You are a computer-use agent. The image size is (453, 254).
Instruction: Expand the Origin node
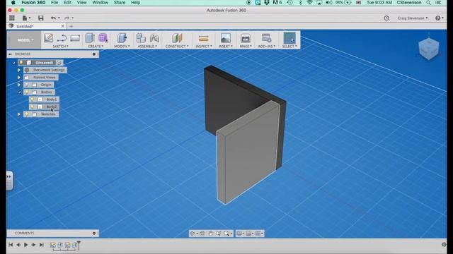click(x=19, y=85)
